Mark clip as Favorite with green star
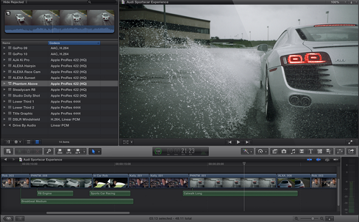This screenshot has height=222, width=359. click(x=20, y=151)
